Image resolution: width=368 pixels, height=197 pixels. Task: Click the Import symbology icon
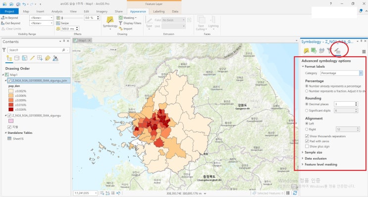coord(121,29)
